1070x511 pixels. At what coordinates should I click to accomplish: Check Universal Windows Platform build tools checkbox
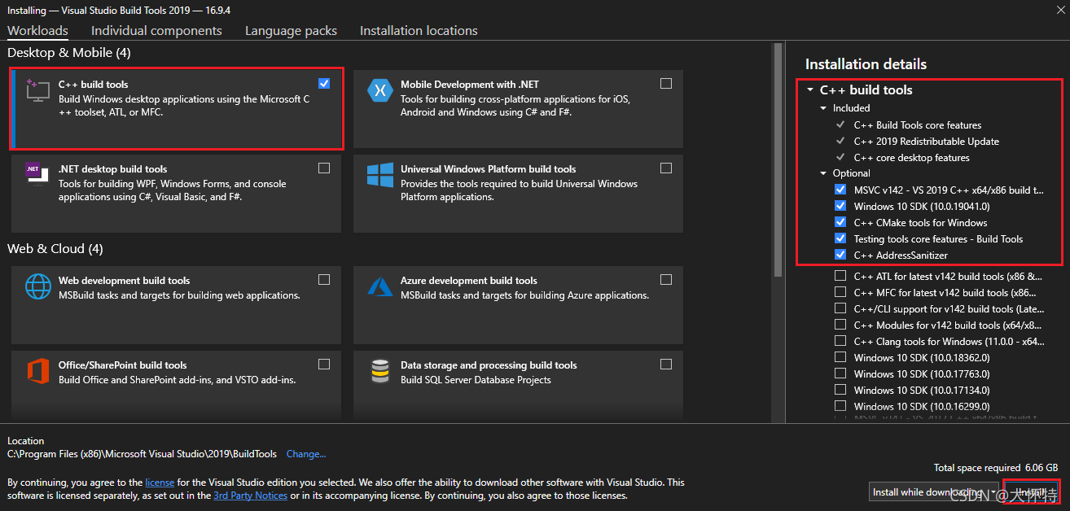(666, 168)
